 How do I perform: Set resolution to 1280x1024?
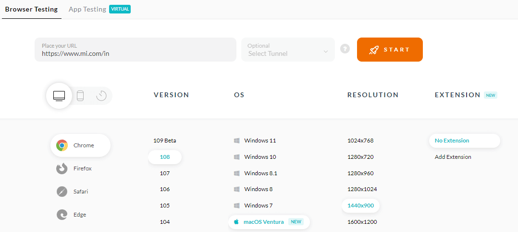pyautogui.click(x=362, y=189)
